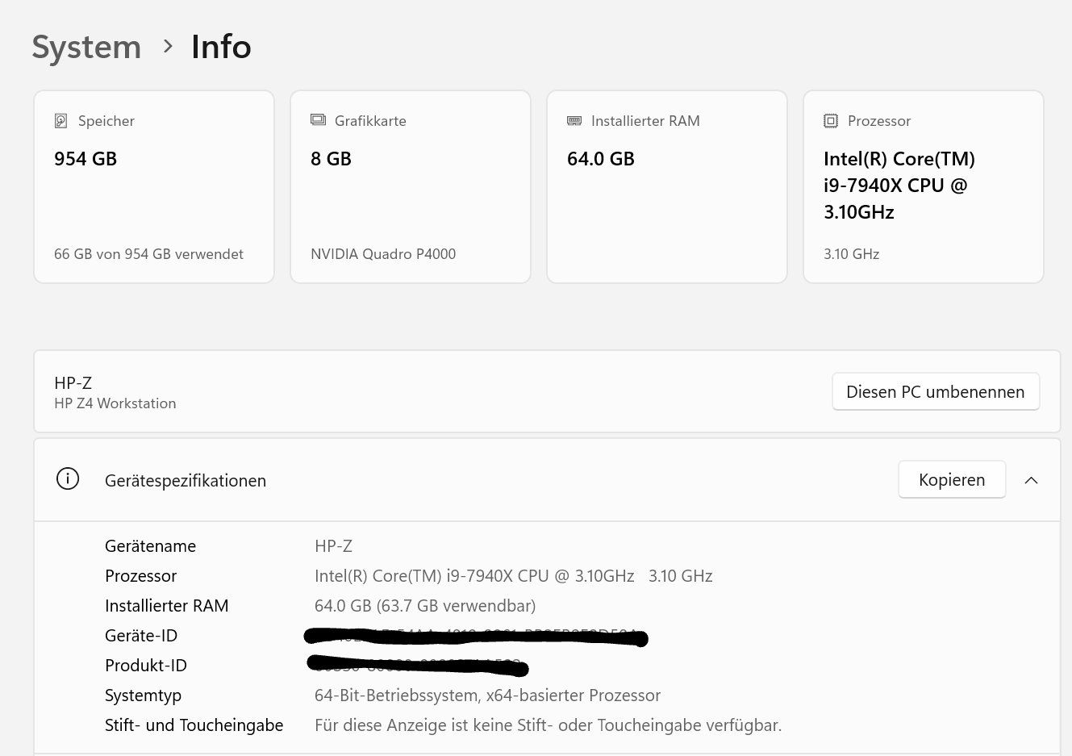Open the Speicher card showing 954 GB
The width and height of the screenshot is (1072, 756).
(x=154, y=186)
